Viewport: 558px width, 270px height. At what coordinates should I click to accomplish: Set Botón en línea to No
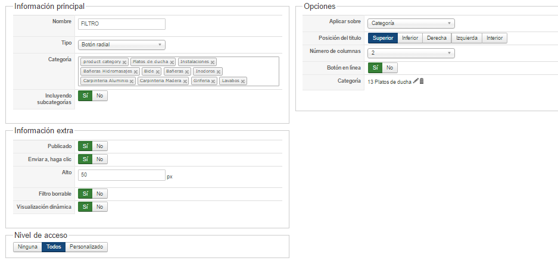pos(389,68)
